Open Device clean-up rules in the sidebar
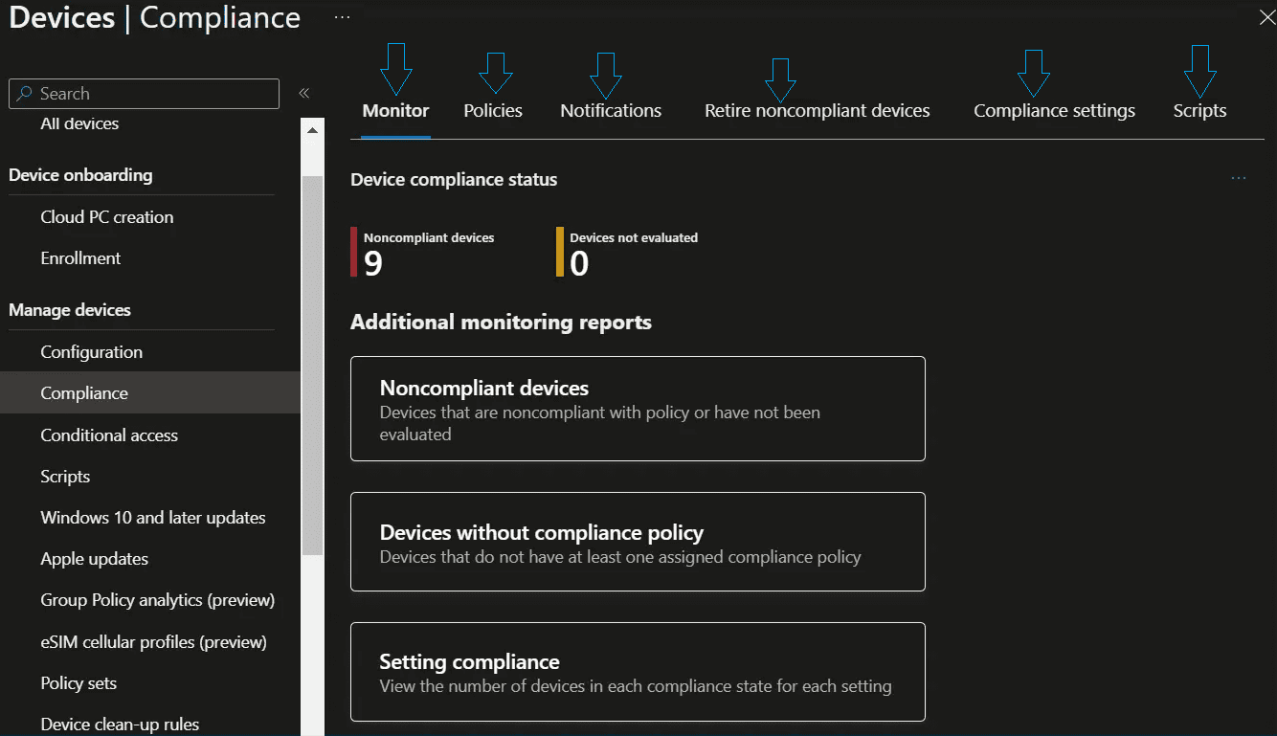Image resolution: width=1277 pixels, height=736 pixels. 119,724
